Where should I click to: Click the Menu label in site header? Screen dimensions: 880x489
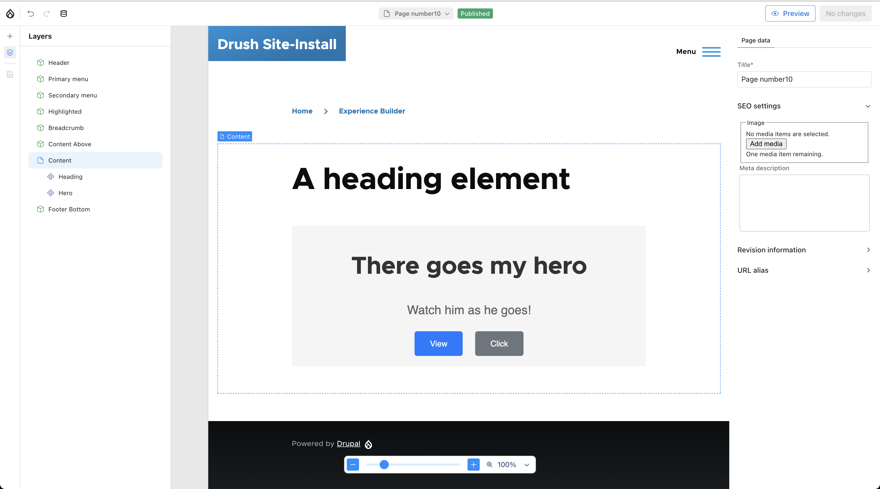(x=686, y=52)
